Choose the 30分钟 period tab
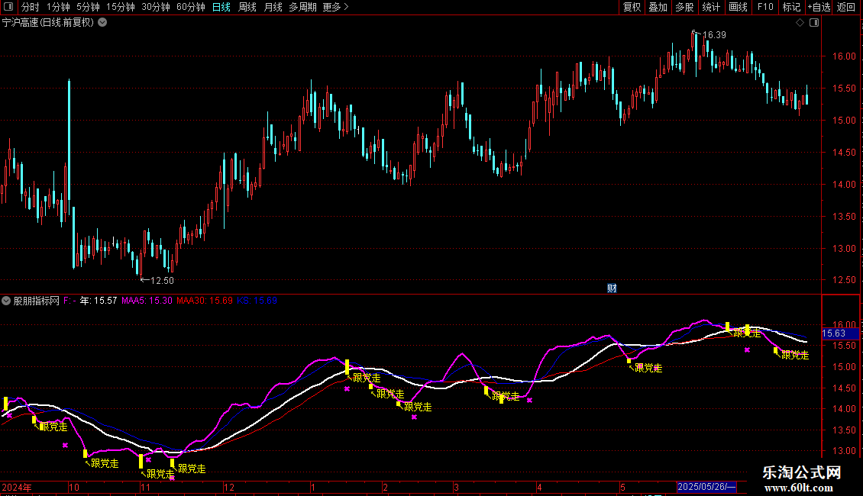 coord(155,7)
